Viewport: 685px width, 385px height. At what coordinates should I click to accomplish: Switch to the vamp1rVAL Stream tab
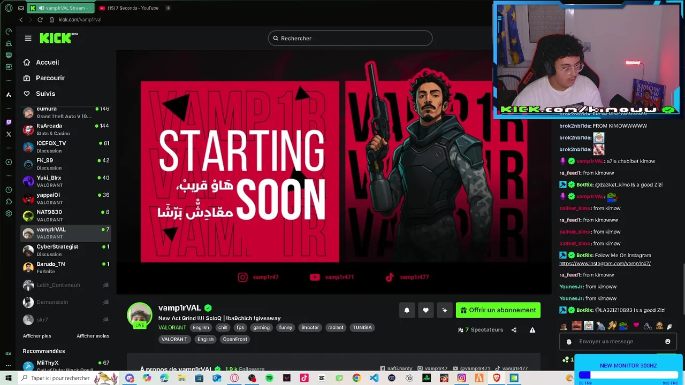click(x=60, y=8)
